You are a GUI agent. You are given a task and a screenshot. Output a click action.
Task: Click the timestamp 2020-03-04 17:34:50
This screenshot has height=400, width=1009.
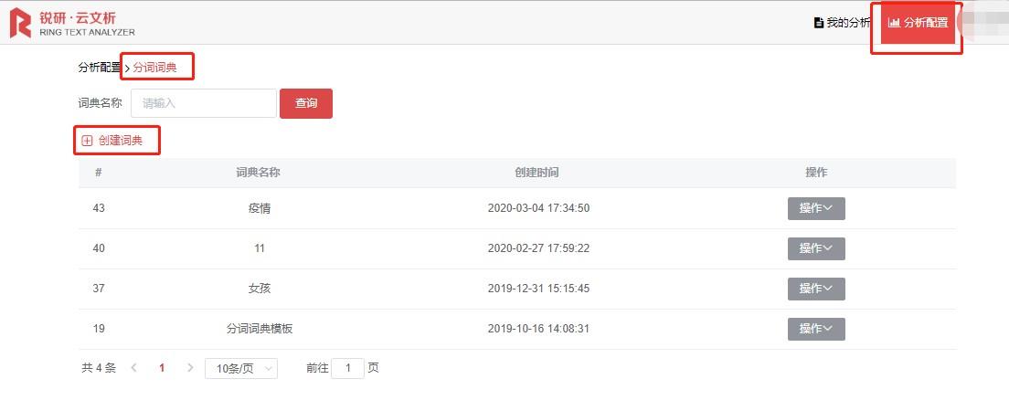pyautogui.click(x=538, y=208)
